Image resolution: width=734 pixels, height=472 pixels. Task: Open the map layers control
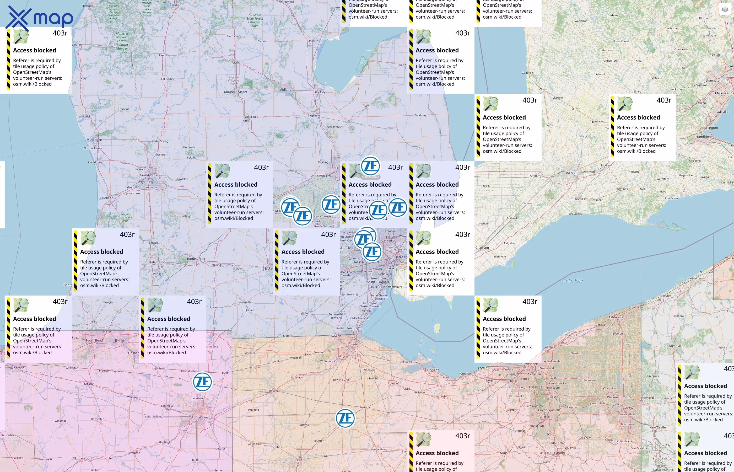pyautogui.click(x=725, y=9)
